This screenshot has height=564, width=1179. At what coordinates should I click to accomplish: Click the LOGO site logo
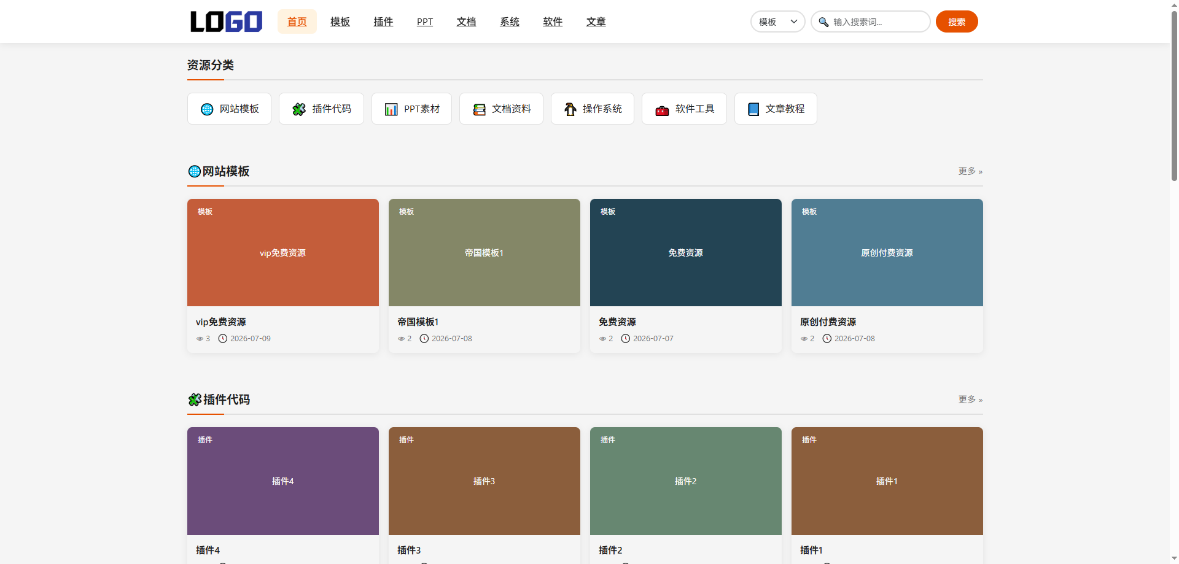click(x=226, y=21)
